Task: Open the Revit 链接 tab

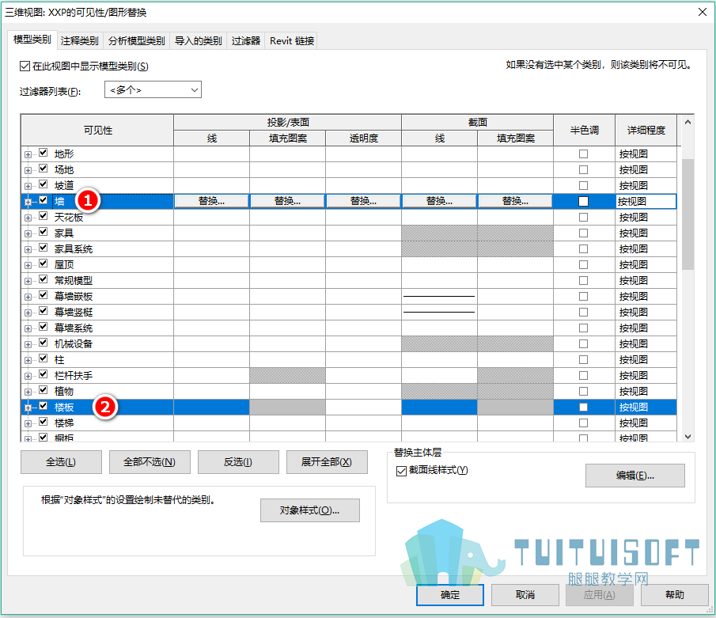Action: pyautogui.click(x=292, y=41)
